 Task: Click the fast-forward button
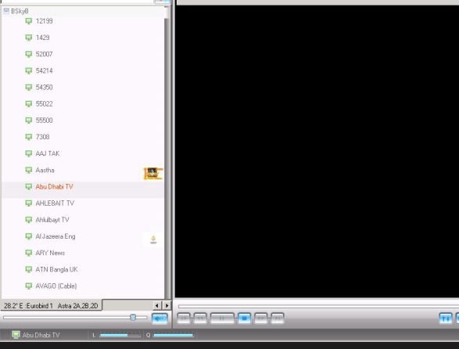pyautogui.click(x=261, y=318)
